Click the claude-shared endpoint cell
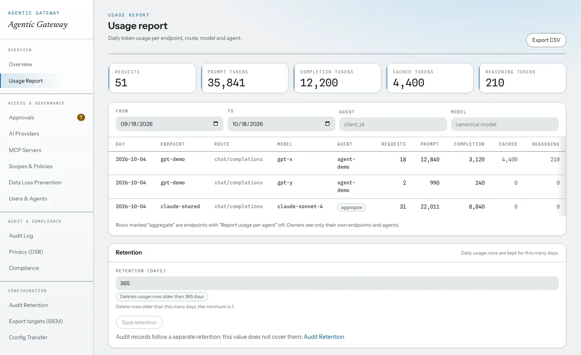The height and width of the screenshot is (355, 581). click(x=180, y=207)
